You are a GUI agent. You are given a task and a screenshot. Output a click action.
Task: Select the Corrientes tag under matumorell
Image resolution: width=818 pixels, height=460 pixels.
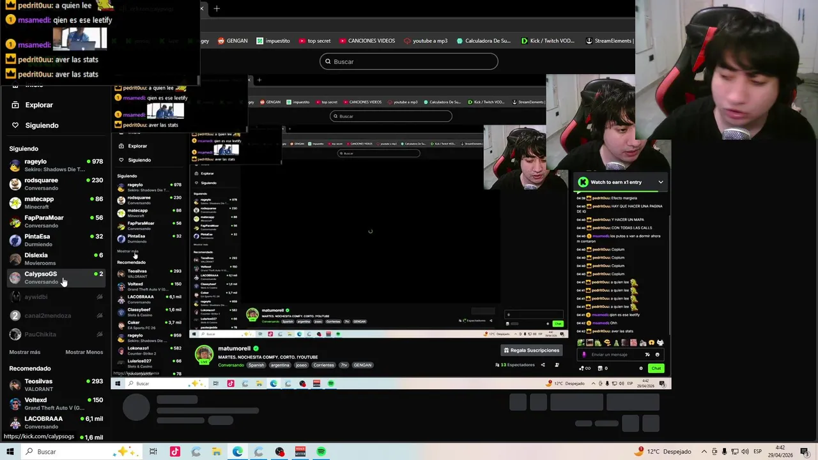click(324, 365)
